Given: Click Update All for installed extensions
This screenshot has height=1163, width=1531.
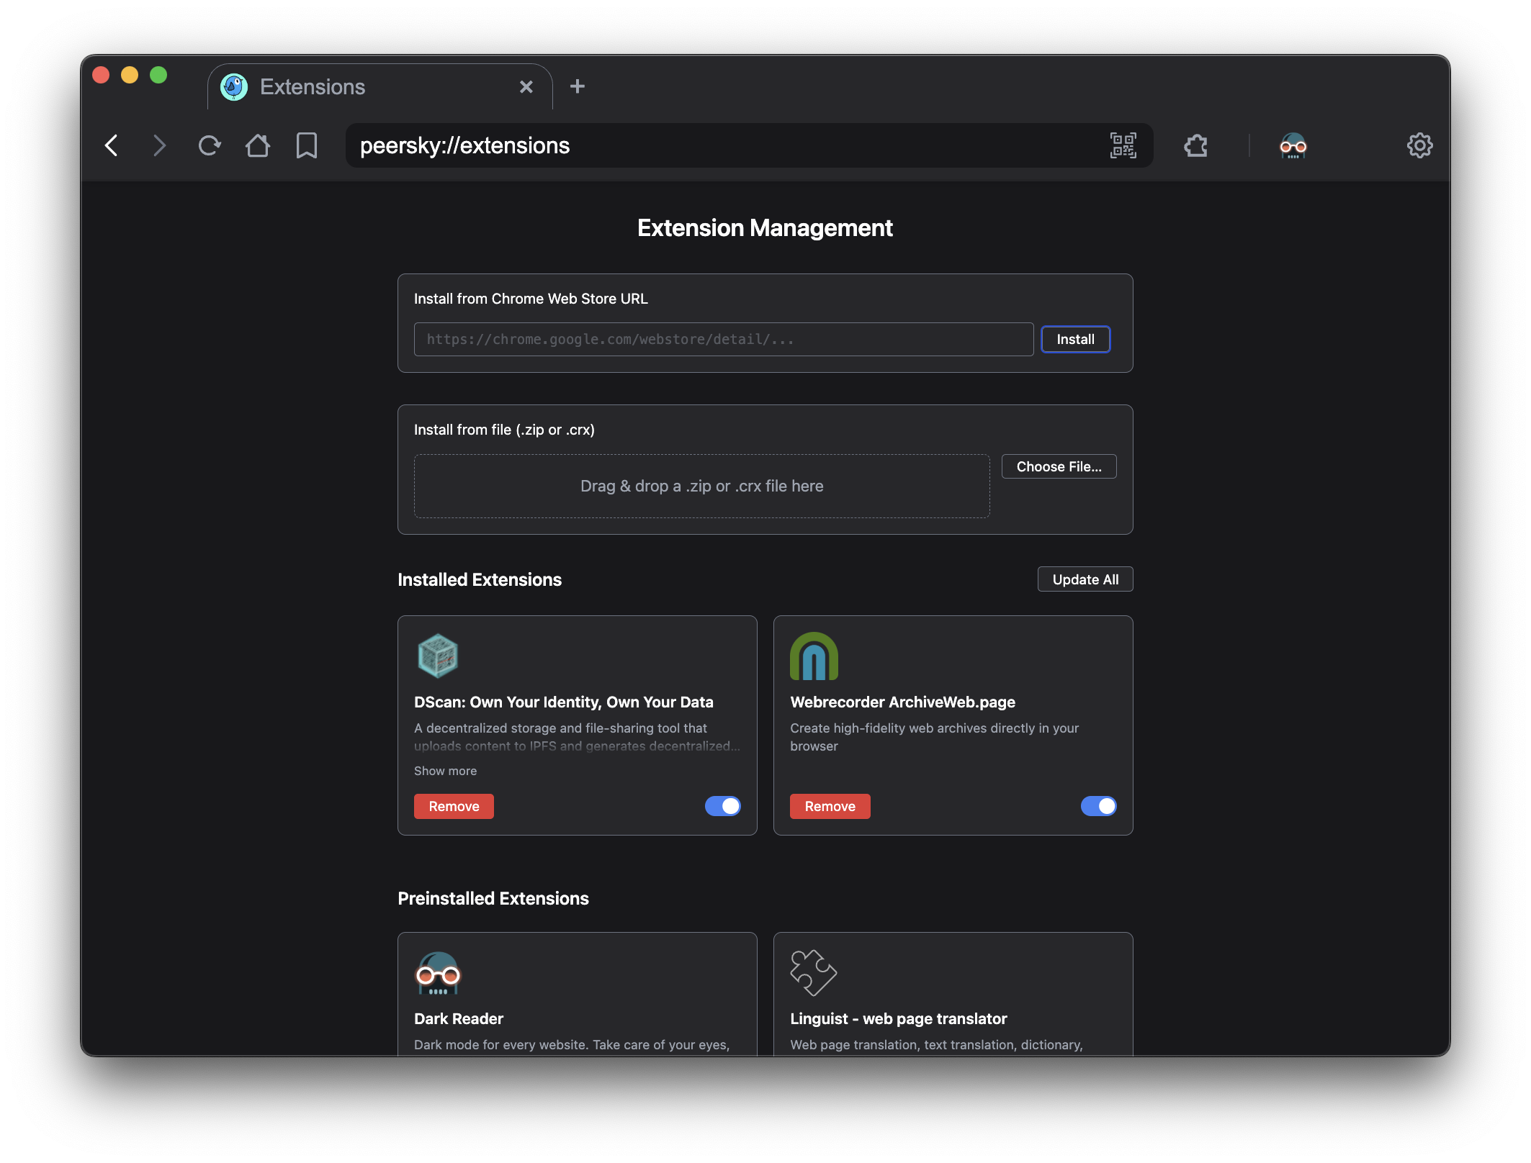Looking at the screenshot, I should click(1085, 579).
